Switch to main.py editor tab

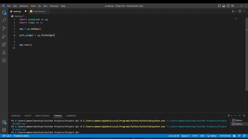[17, 11]
